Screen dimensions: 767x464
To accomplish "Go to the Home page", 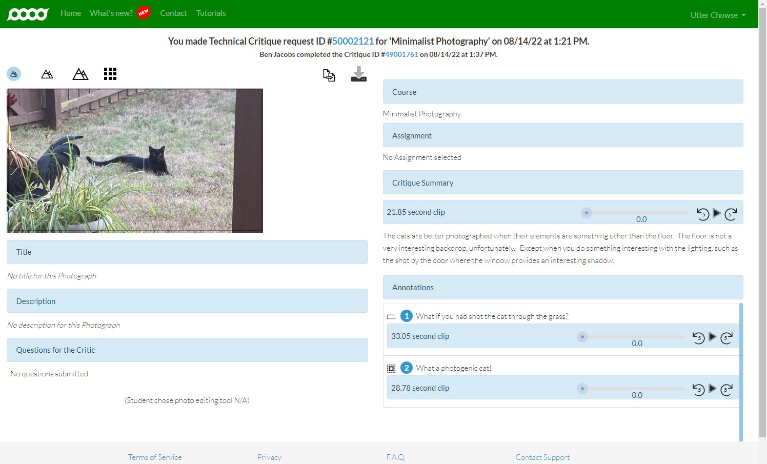I will click(71, 13).
